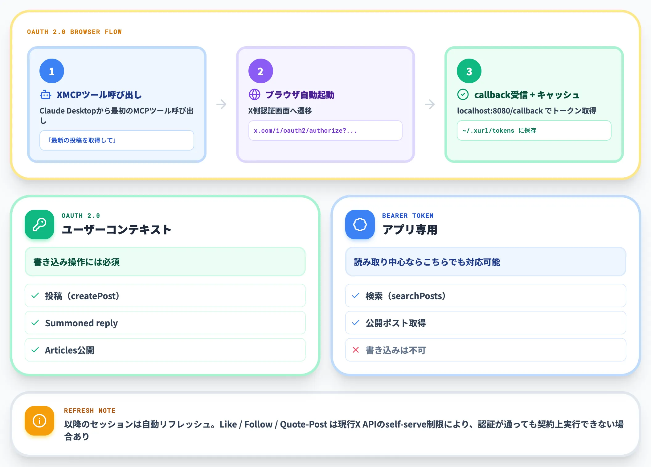
Task: Click the ユーザーコンテキスト heading
Action: pos(117,229)
